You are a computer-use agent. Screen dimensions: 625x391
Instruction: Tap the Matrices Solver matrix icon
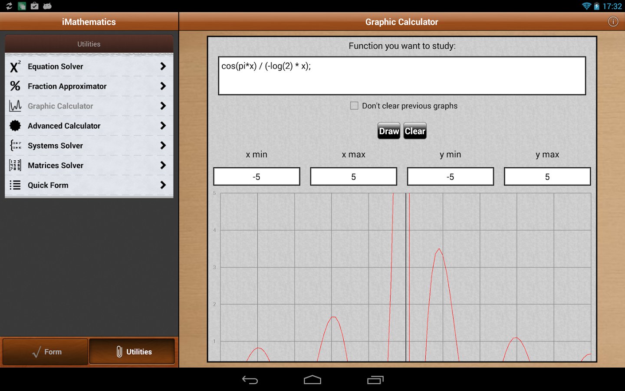15,166
